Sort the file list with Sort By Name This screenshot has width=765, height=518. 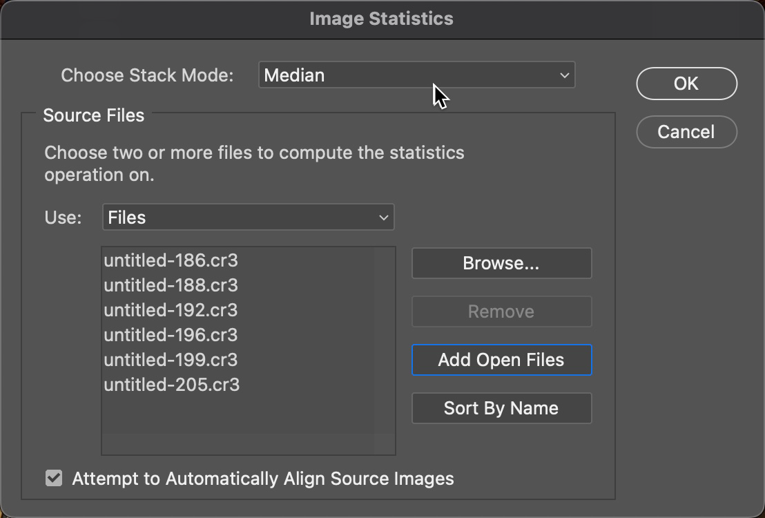[x=501, y=408]
